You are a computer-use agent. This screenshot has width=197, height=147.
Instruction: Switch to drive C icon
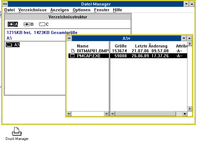pos(42,24)
